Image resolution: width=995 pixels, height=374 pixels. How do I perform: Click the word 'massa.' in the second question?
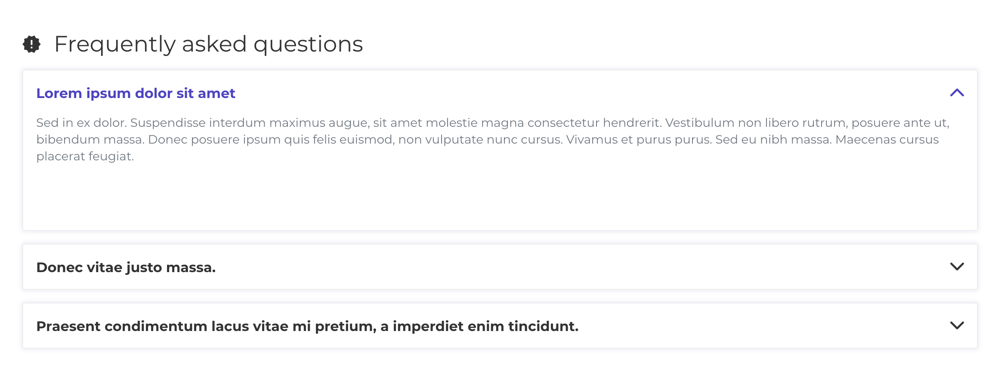coord(191,267)
